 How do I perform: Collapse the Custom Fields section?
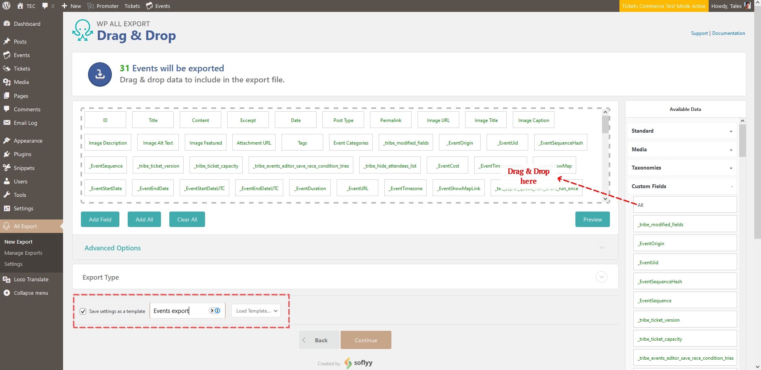pyautogui.click(x=731, y=187)
